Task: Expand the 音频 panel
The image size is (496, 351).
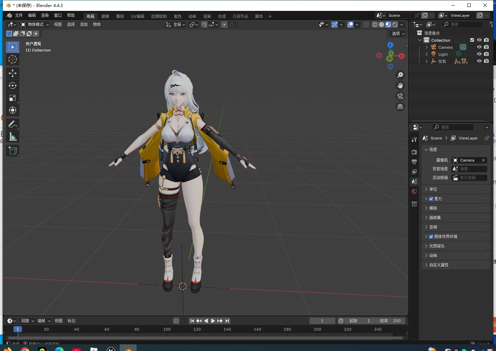Action: [x=456, y=227]
